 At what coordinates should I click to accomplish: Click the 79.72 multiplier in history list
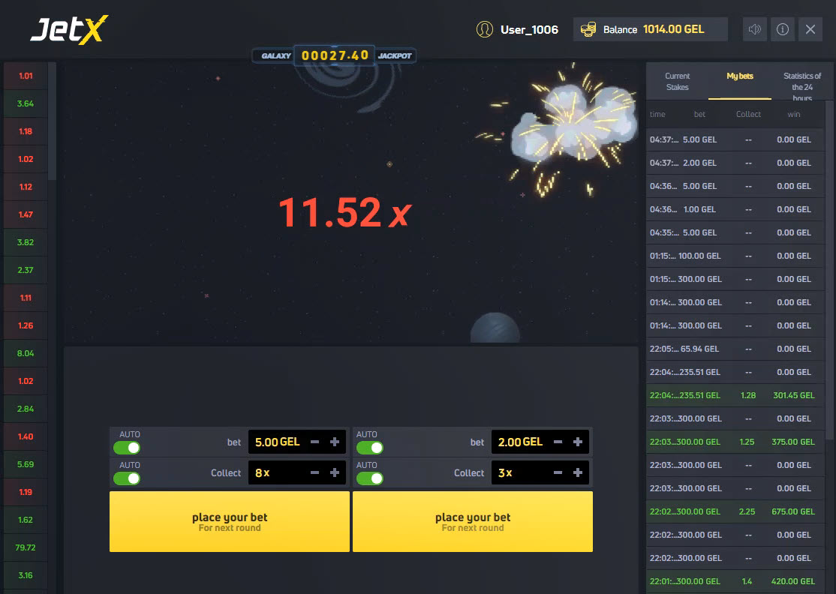tap(26, 547)
